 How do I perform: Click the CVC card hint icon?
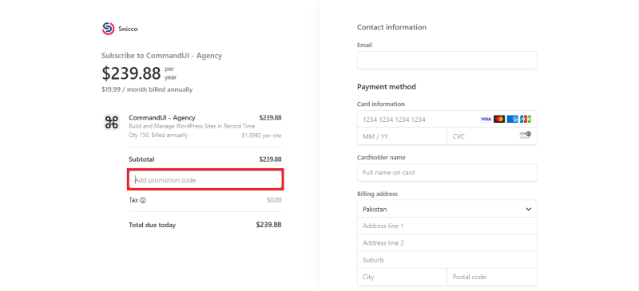click(x=526, y=135)
